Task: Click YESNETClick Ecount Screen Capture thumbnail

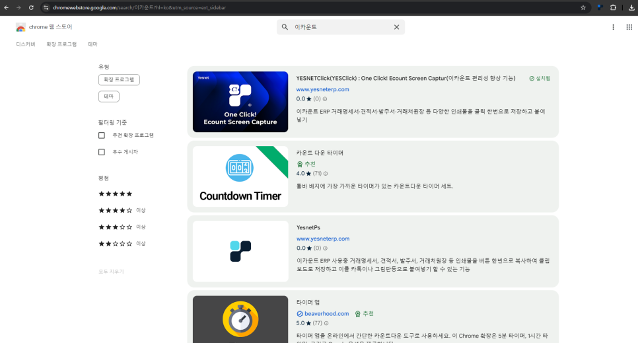Action: pos(240,102)
